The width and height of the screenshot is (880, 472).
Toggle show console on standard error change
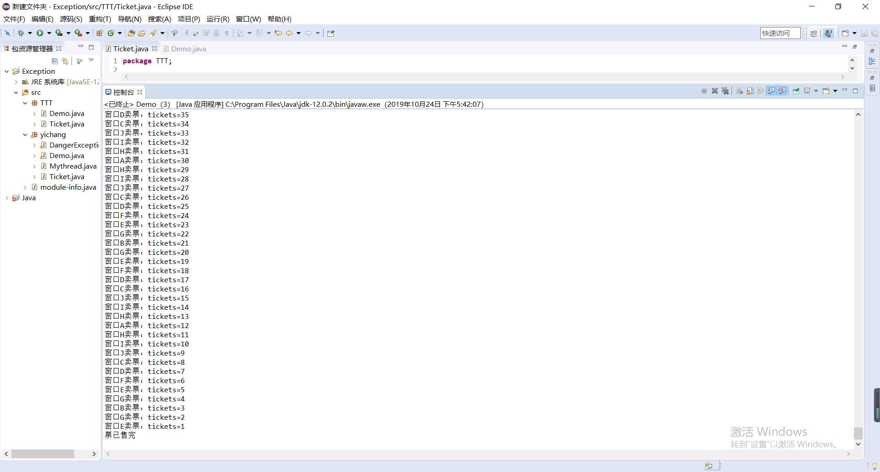[782, 91]
